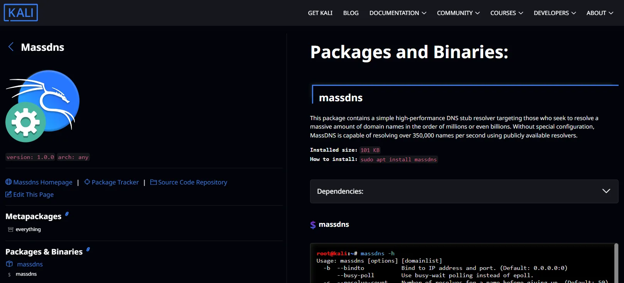Click the box icon beside massdns package

click(x=10, y=264)
